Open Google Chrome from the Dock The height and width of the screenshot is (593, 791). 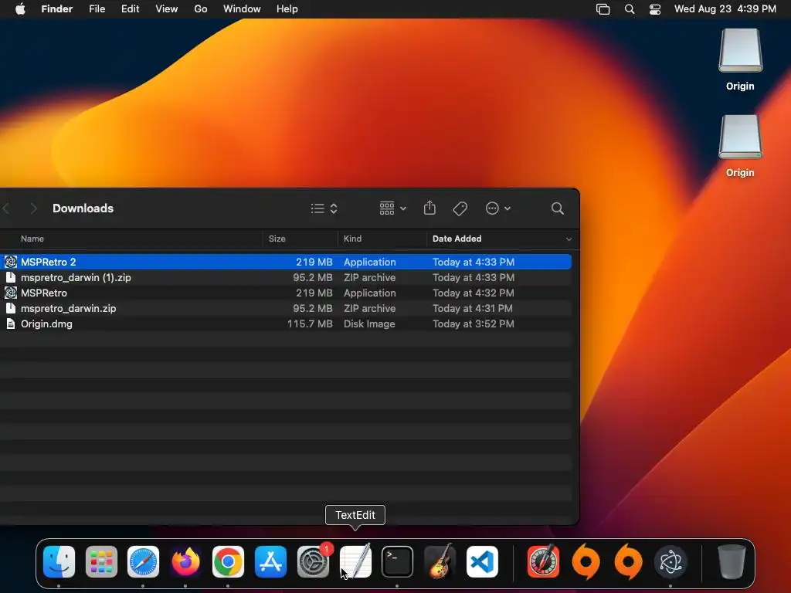pyautogui.click(x=228, y=562)
